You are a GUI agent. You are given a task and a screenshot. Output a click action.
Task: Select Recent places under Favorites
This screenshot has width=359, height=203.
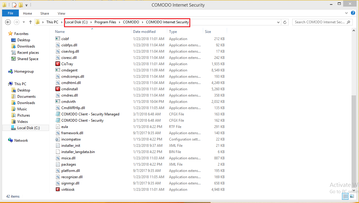[28, 53]
